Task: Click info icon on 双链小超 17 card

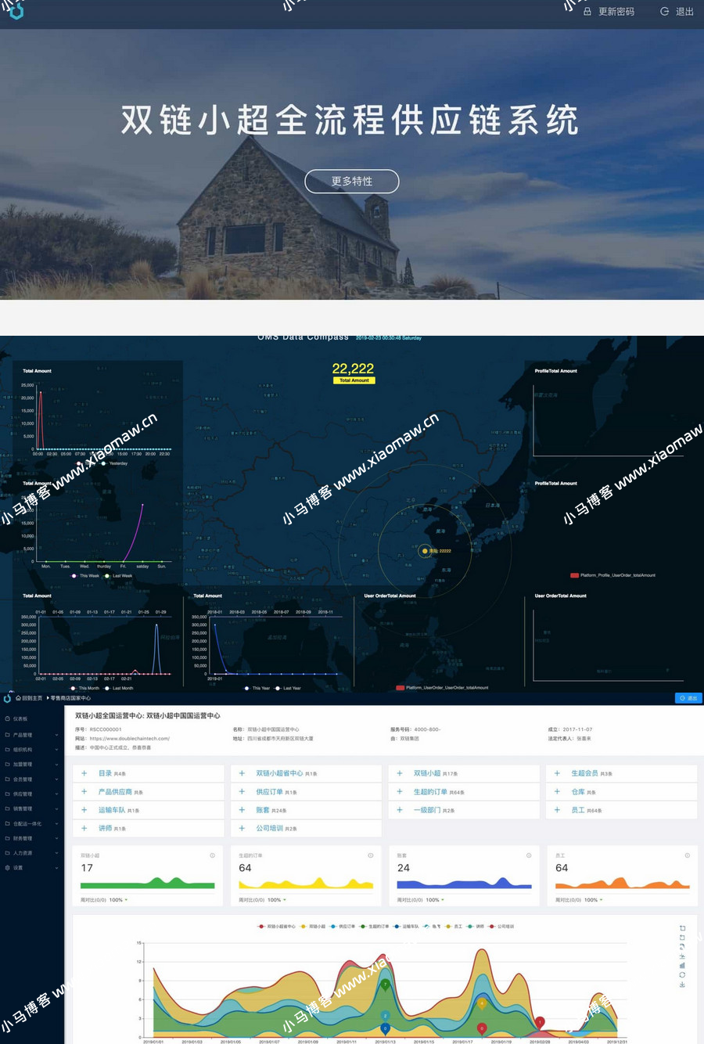Action: click(x=212, y=855)
